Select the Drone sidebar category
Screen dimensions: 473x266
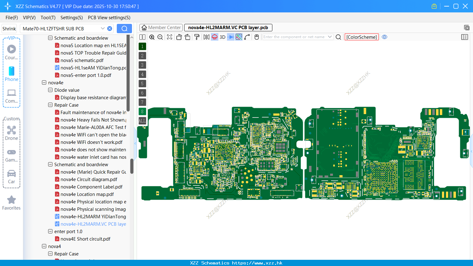(x=11, y=133)
